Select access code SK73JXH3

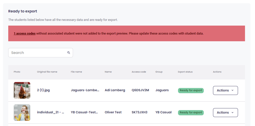click(139, 112)
